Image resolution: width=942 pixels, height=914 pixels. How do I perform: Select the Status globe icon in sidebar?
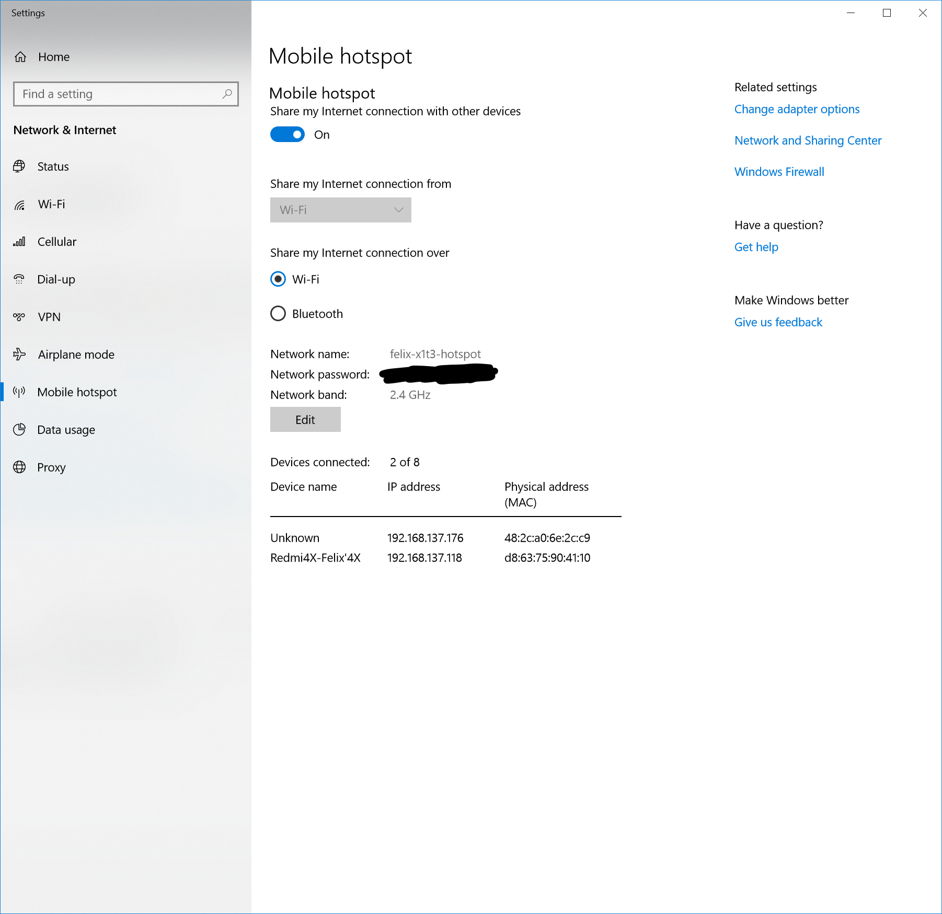point(19,166)
